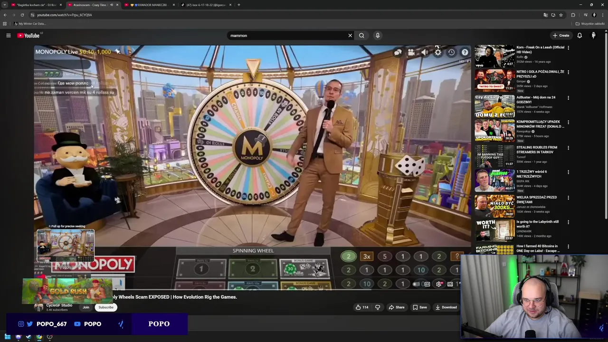Switch to the TikTok Ixor tab

[x=206, y=5]
